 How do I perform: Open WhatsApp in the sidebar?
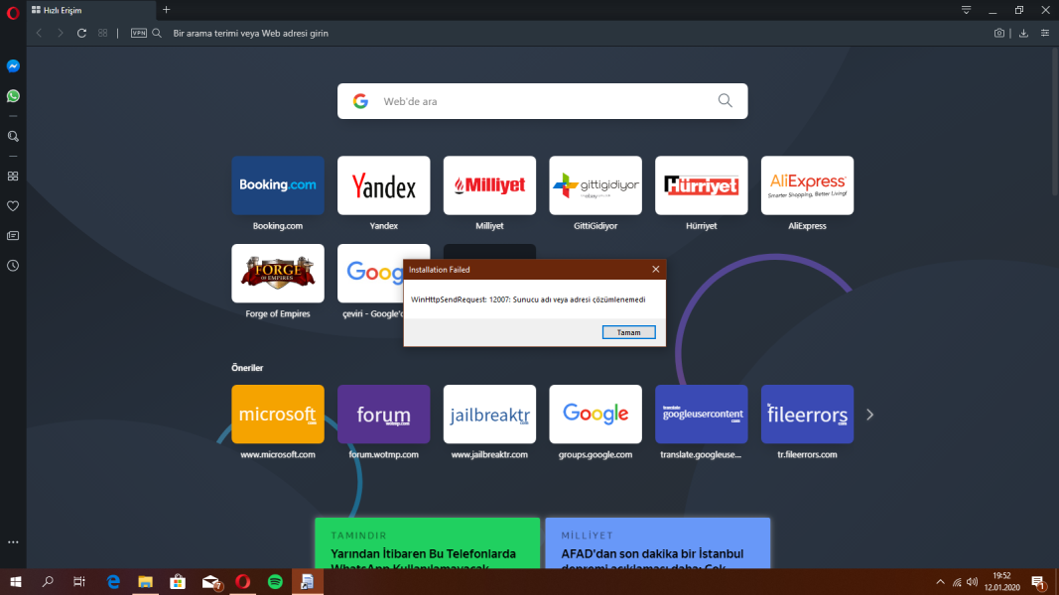tap(13, 96)
